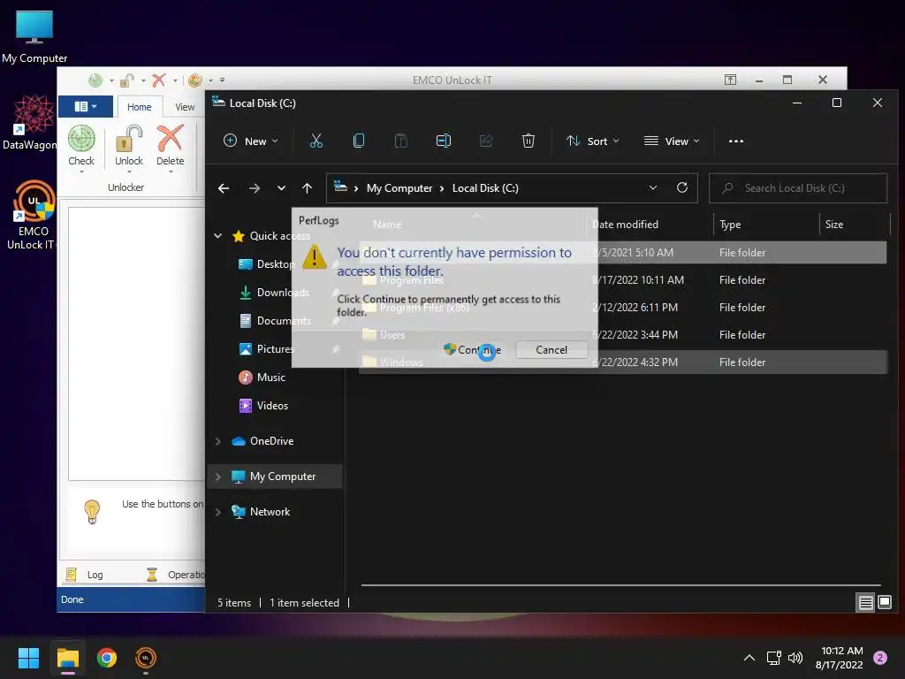Switch to details view in status bar
The width and height of the screenshot is (905, 679).
[x=865, y=603]
